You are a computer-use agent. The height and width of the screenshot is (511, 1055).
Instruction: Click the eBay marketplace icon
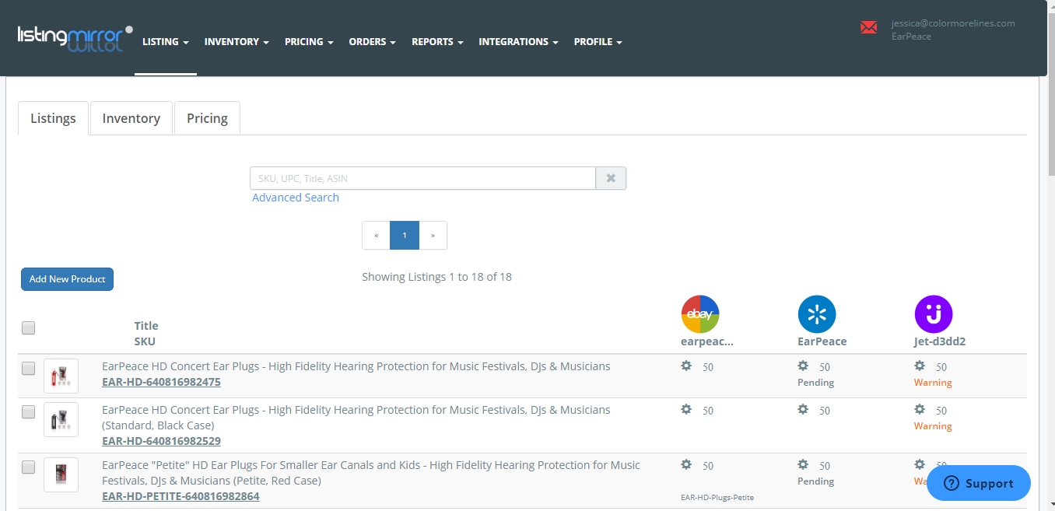click(x=699, y=314)
